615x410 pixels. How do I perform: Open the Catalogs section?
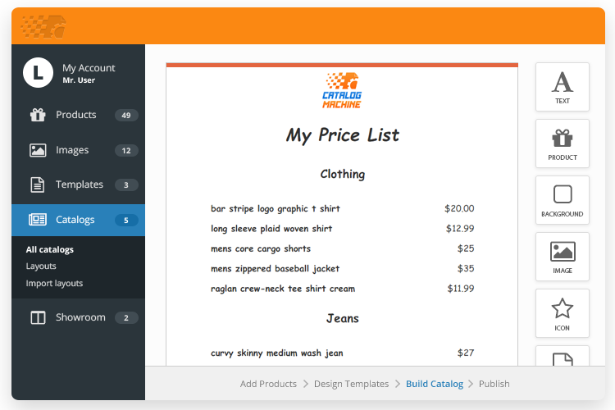[x=78, y=220]
